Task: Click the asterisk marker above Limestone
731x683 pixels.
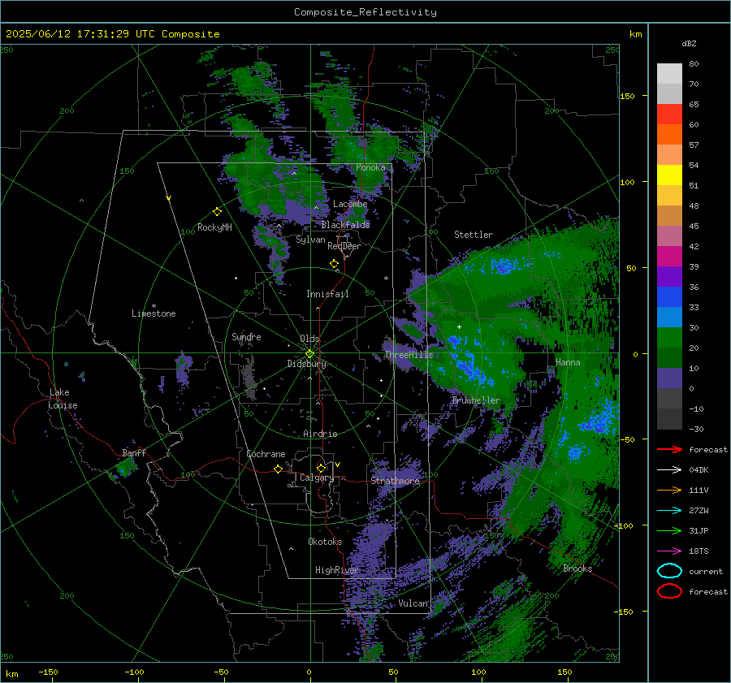Action: pyautogui.click(x=154, y=306)
